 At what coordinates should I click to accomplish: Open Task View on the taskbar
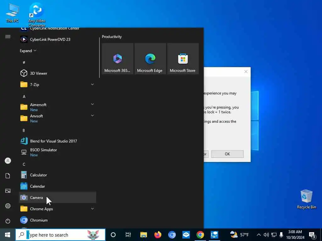pos(128,235)
